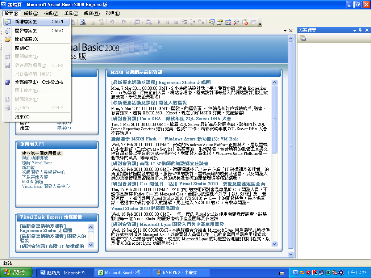Open 瞭解 Visual Basic link
371x278 pixels.
coord(37,163)
